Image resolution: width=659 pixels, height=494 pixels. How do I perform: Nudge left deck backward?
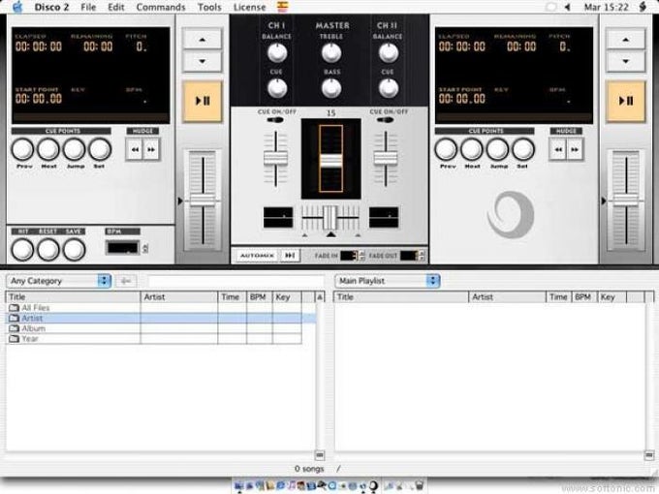[x=135, y=149]
